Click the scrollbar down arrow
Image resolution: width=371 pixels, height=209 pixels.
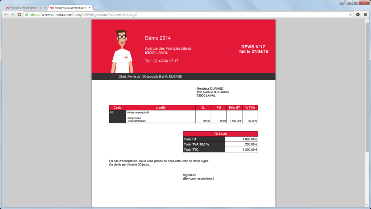pyautogui.click(x=367, y=205)
